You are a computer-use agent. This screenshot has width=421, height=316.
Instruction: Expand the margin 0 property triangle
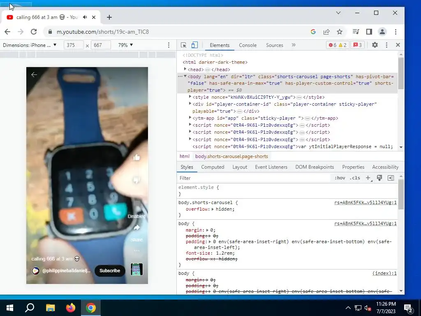[207, 230]
